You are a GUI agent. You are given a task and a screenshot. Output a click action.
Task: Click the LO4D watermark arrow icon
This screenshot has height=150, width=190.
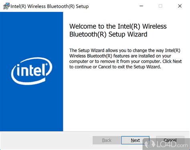tap(149, 144)
